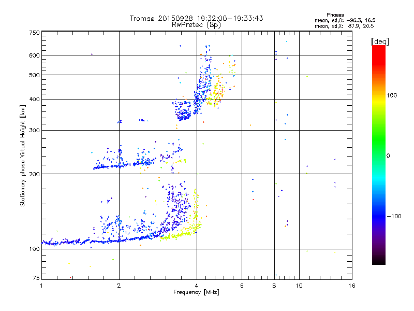Click the plot title 'Tromsø 20150928 19:32:00-19:33:43'
This screenshot has height=311, width=414.
[x=196, y=18]
